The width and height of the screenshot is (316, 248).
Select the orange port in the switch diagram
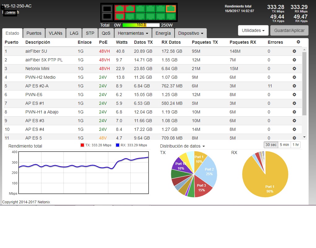click(x=171, y=9)
